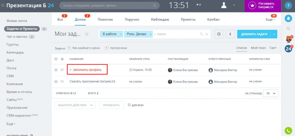Enable the 'Для всех' checkbox

coord(129,105)
